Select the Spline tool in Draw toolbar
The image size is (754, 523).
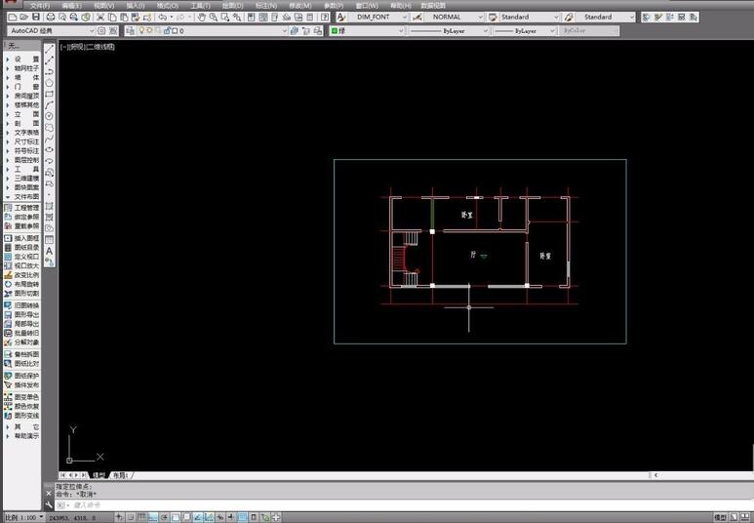click(49, 140)
